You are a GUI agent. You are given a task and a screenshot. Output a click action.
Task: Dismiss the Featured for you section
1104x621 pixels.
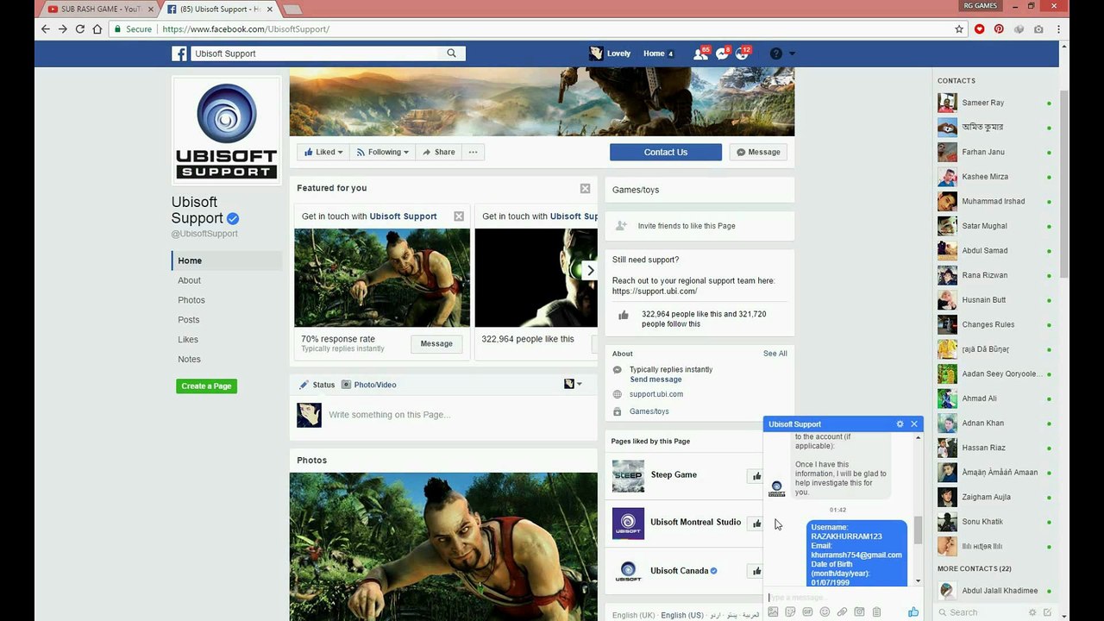click(x=585, y=188)
